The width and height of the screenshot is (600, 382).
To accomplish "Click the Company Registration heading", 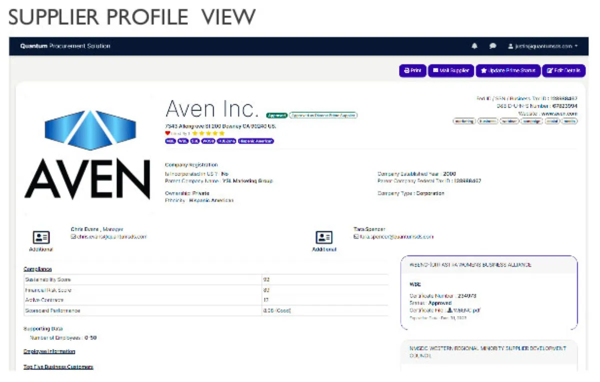I will pos(191,165).
